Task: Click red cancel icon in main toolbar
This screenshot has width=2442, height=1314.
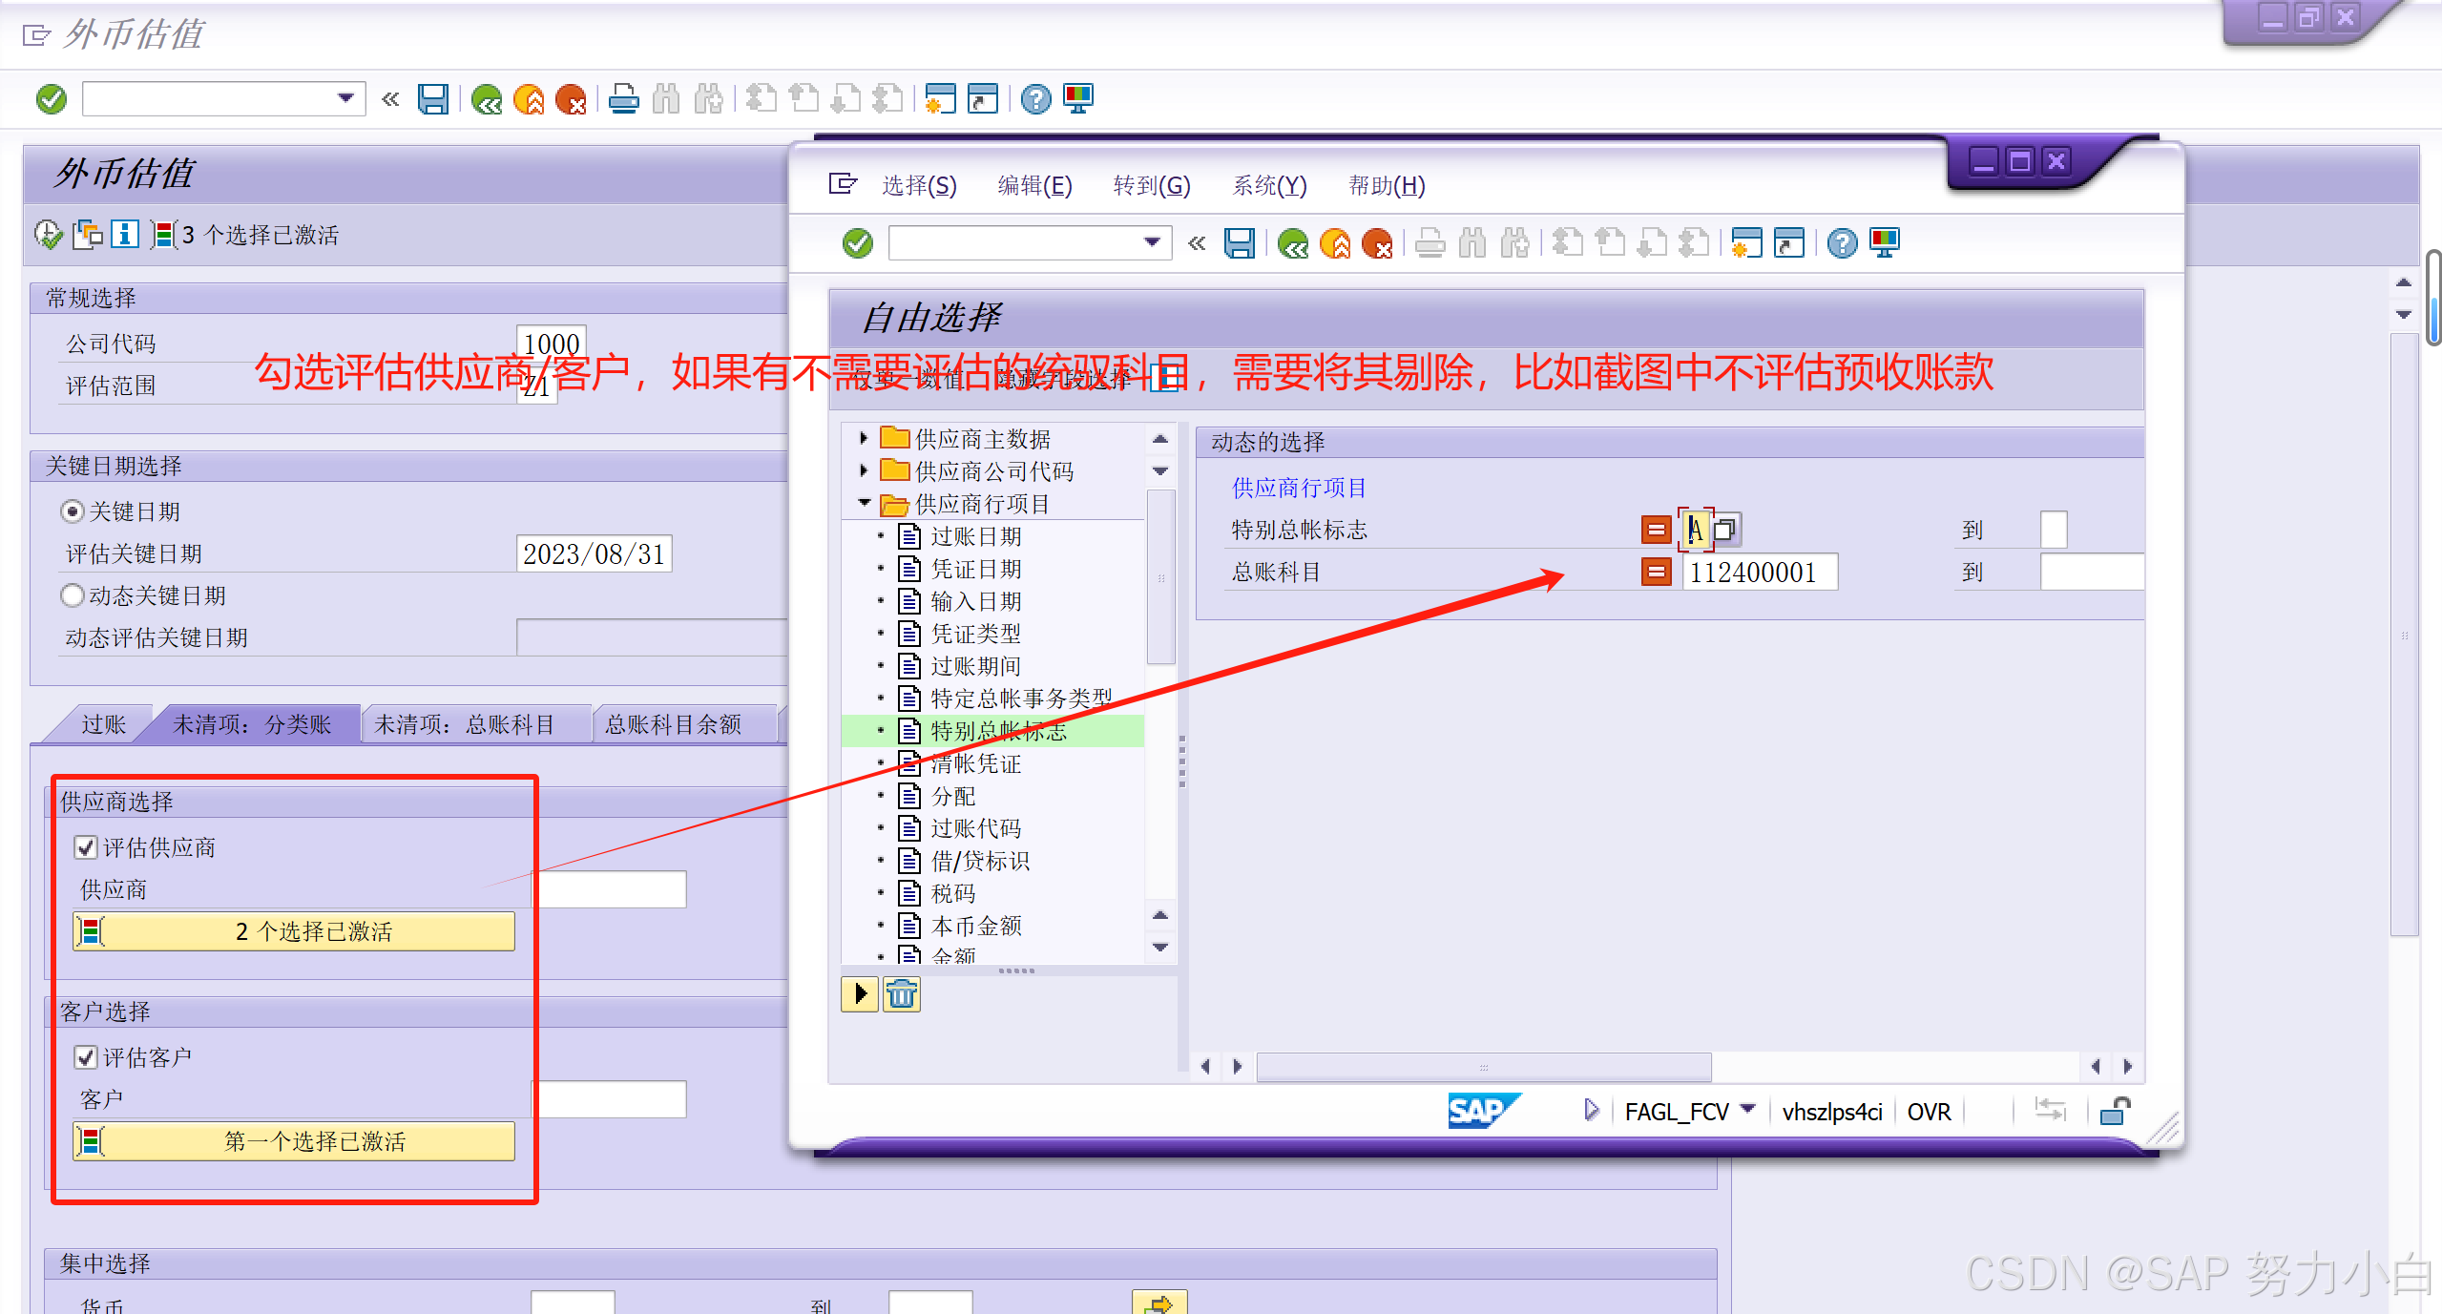Action: coord(571,99)
